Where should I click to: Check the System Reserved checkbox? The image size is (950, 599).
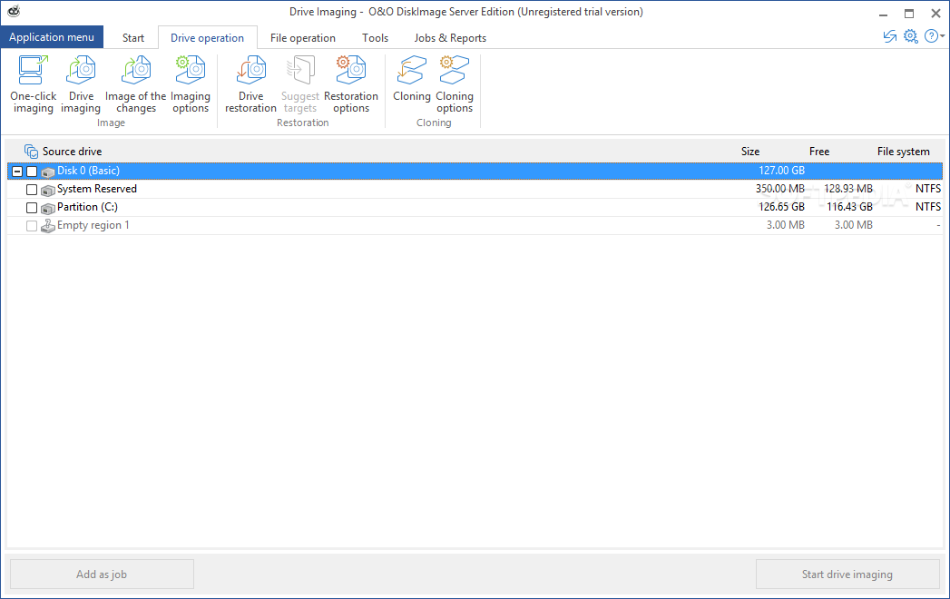point(32,190)
